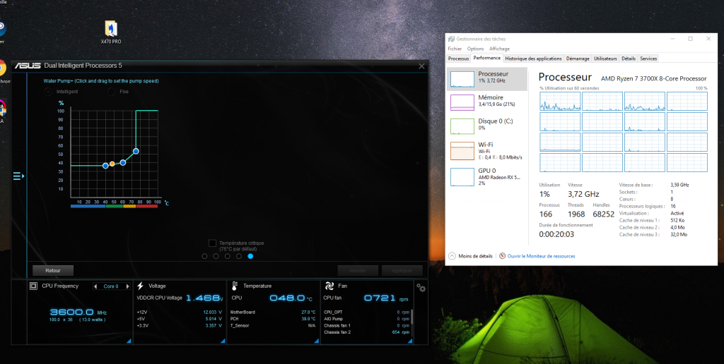Select Intelligent pump mode radio button
This screenshot has height=364, width=724.
pos(47,91)
